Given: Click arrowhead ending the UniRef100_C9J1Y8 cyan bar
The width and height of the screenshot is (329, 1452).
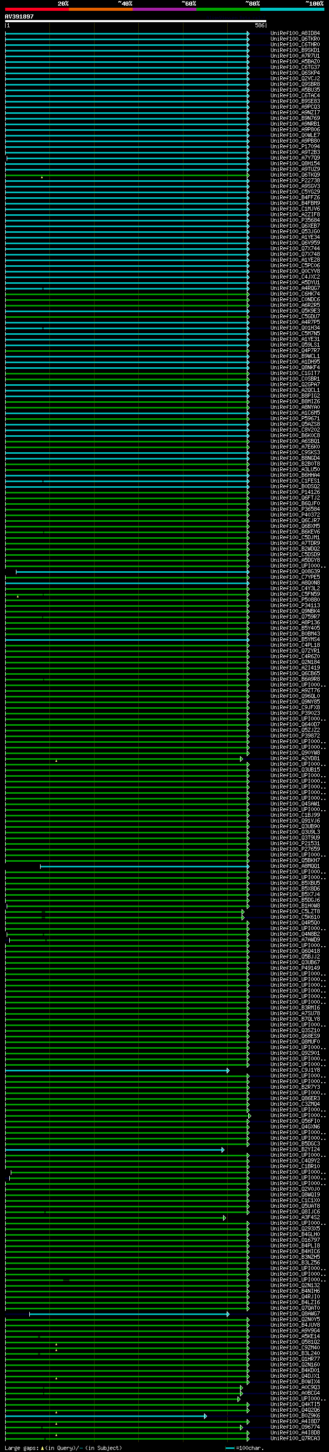Looking at the screenshot, I should click(228, 1070).
